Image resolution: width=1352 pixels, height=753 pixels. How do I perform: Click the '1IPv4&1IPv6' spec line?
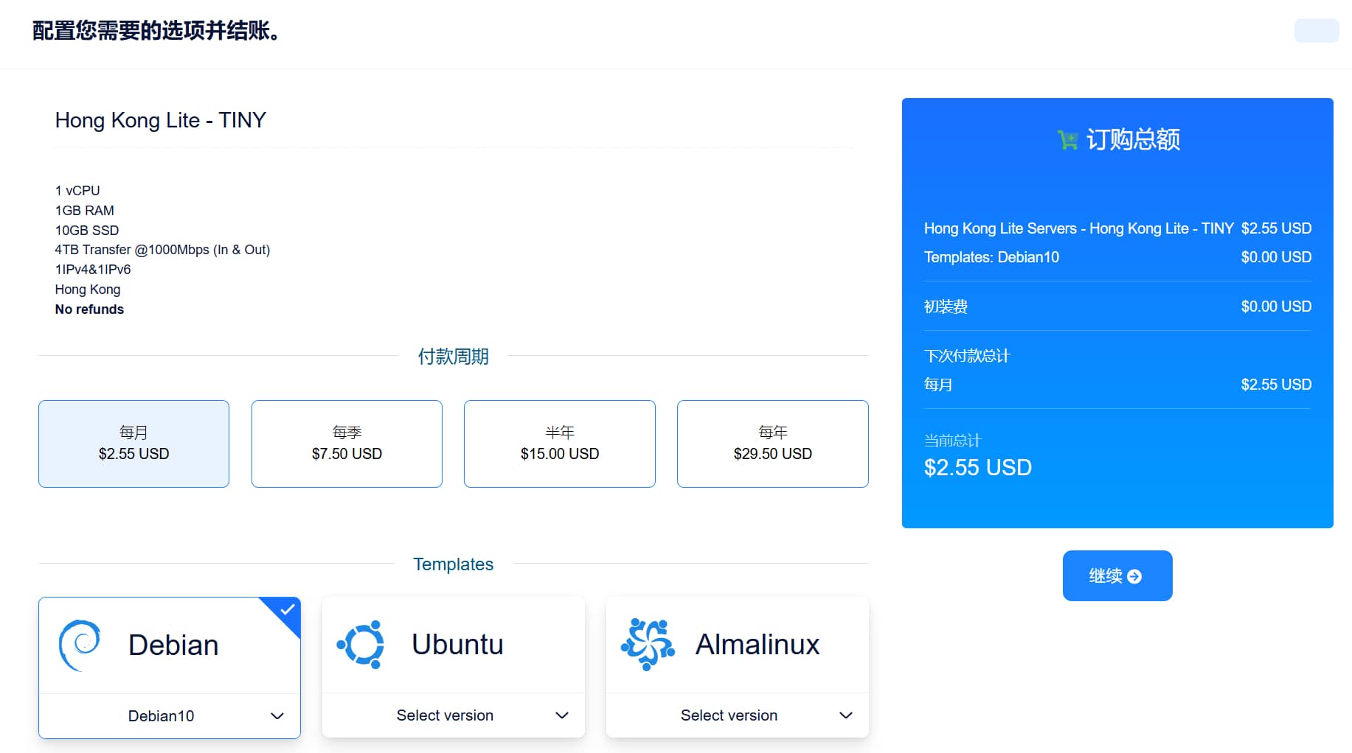pyautogui.click(x=93, y=270)
